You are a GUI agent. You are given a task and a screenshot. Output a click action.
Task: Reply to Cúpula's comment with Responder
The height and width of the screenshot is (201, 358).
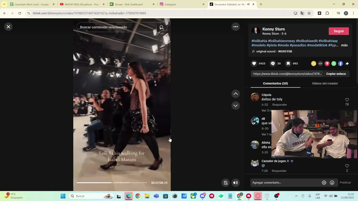(279, 105)
